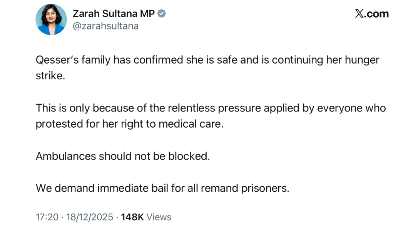Click the 17:20 post time

tap(47, 217)
